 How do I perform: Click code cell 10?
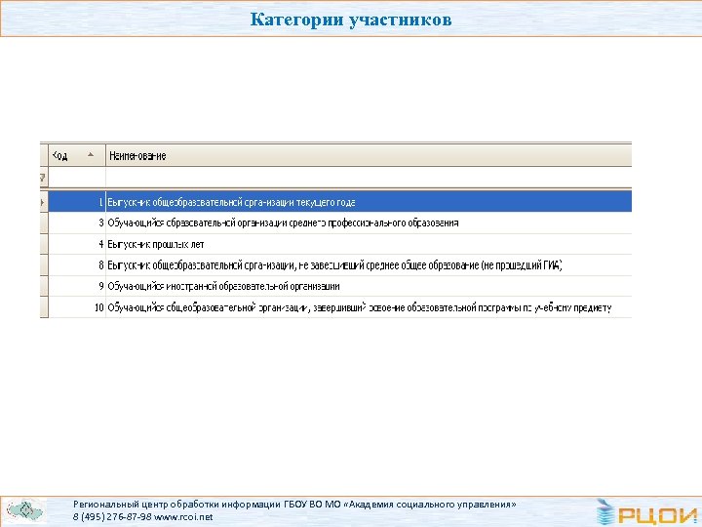77,307
